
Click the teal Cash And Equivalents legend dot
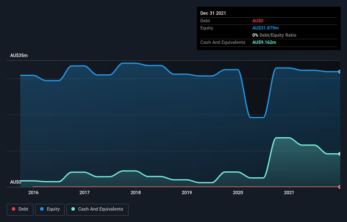[73, 209]
